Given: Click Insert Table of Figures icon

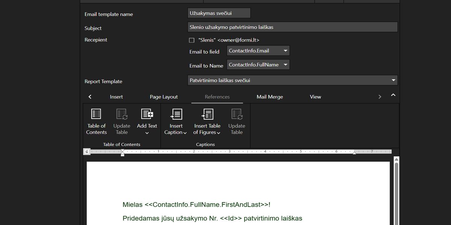Looking at the screenshot, I should click(x=207, y=114).
